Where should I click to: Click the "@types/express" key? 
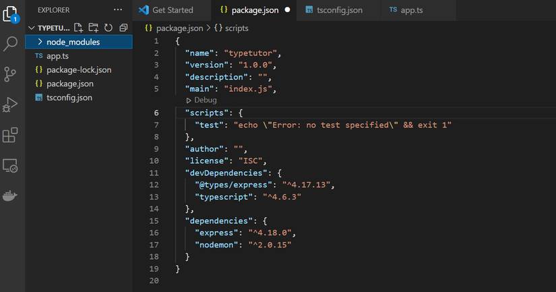233,185
